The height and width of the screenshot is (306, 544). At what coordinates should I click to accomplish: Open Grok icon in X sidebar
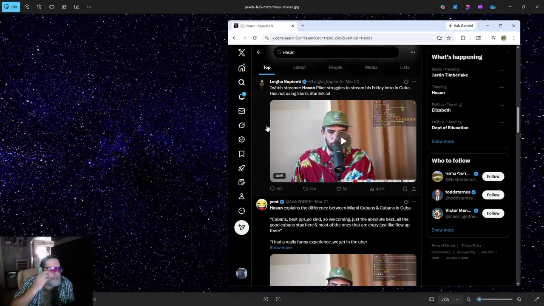pos(241,125)
